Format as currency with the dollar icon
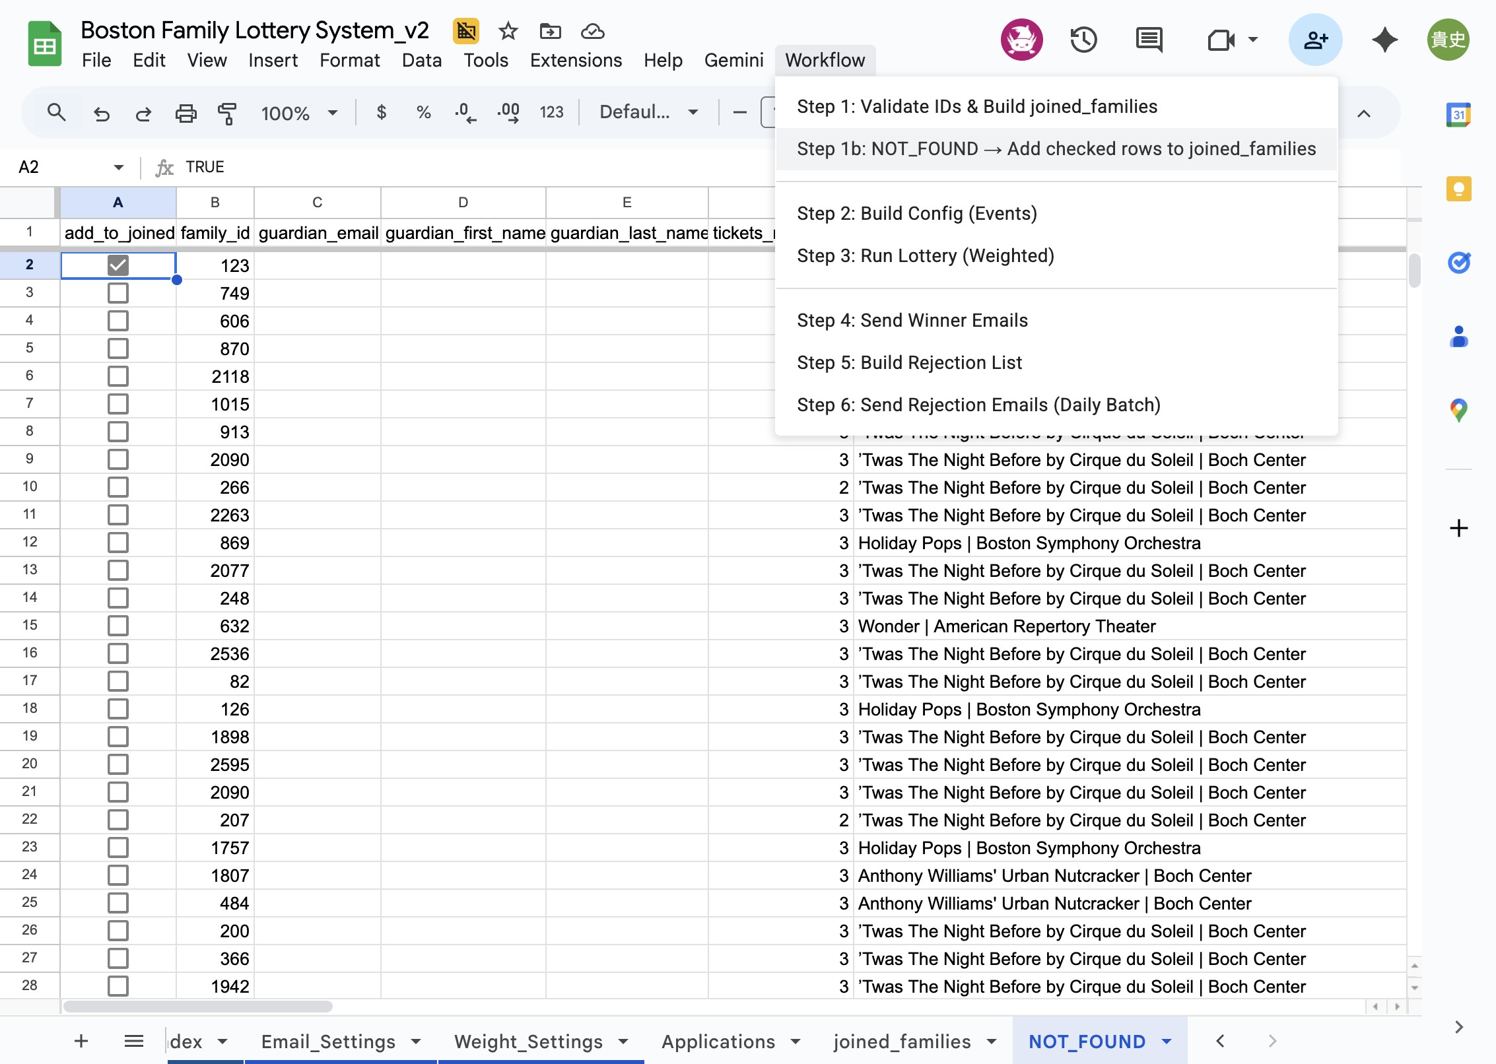This screenshot has width=1496, height=1064. click(381, 113)
